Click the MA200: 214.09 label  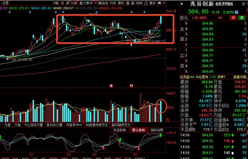[111, 8]
